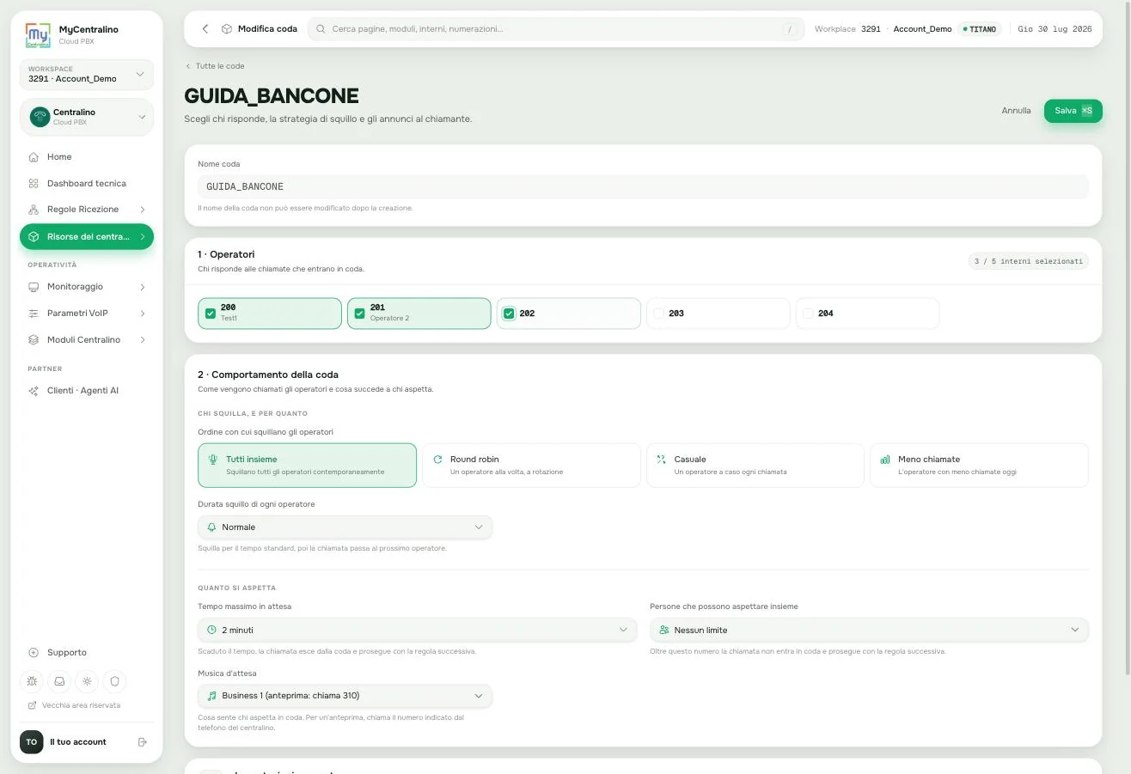Expand Moduli Centralino using its chevron

[143, 340]
